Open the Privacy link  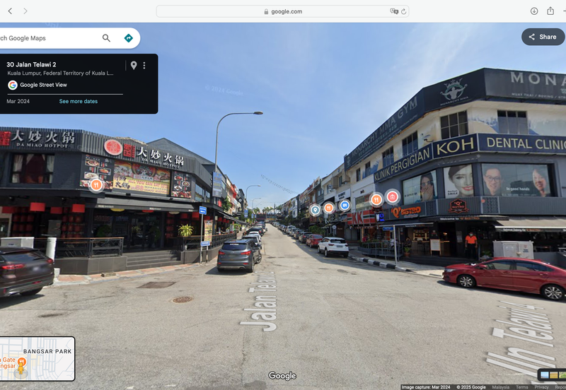pyautogui.click(x=541, y=387)
